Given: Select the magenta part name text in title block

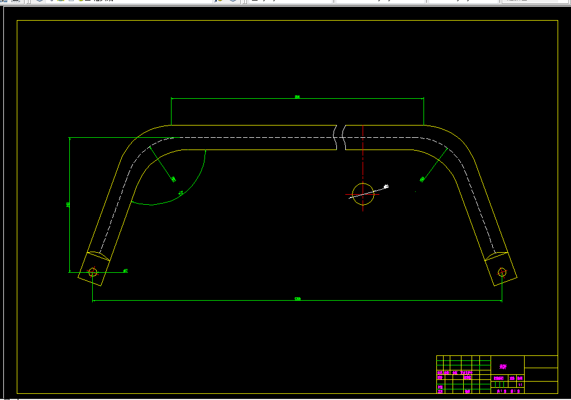Looking at the screenshot, I should (x=503, y=367).
